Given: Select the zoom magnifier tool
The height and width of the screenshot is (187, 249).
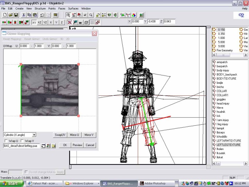Looking at the screenshot, I should coord(91,15).
